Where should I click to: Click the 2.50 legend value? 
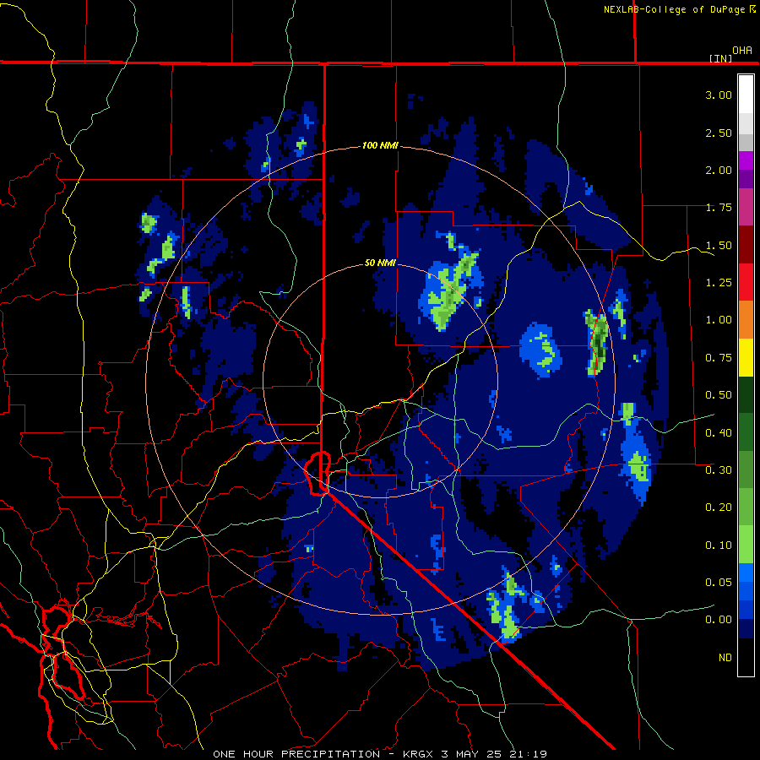point(719,133)
